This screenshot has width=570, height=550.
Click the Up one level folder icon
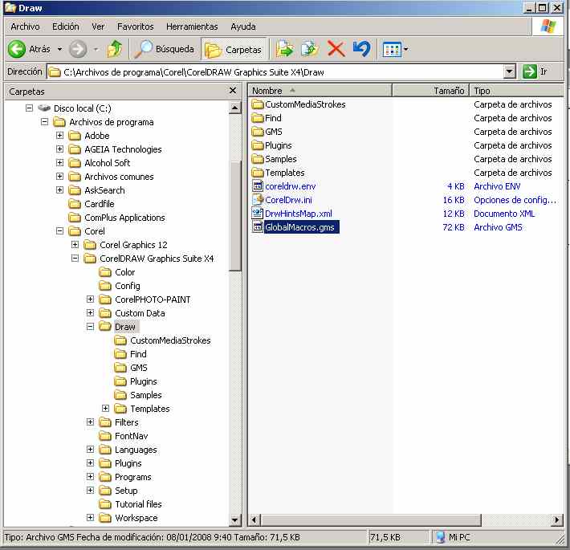[x=115, y=49]
